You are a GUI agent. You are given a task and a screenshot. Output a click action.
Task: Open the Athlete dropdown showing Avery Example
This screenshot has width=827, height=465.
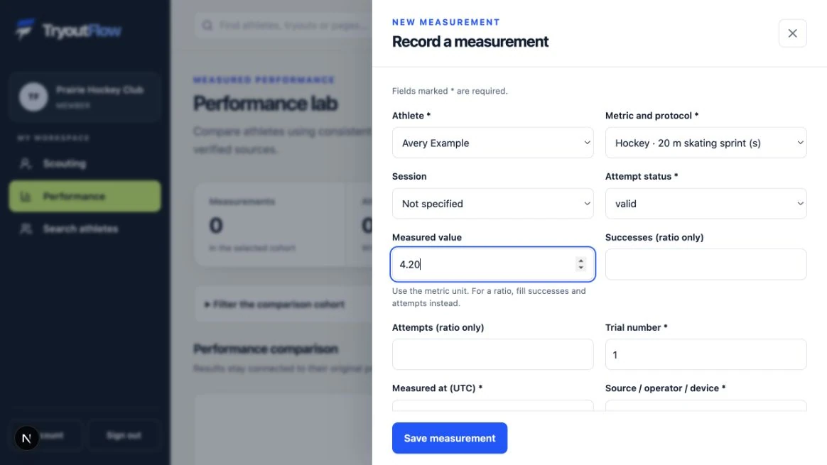[x=492, y=143]
